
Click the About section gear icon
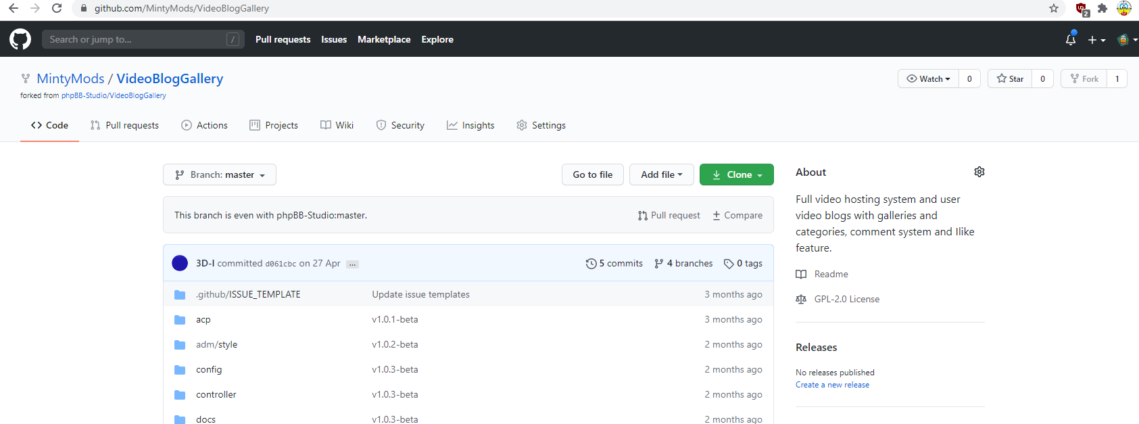click(979, 172)
